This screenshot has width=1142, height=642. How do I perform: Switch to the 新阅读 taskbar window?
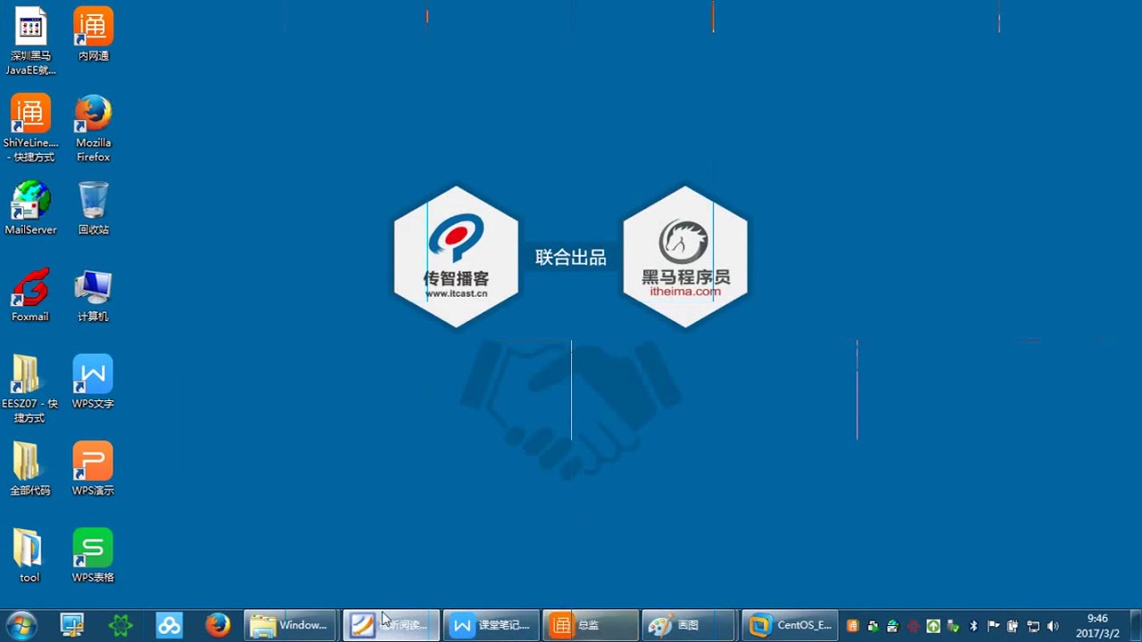click(x=391, y=625)
